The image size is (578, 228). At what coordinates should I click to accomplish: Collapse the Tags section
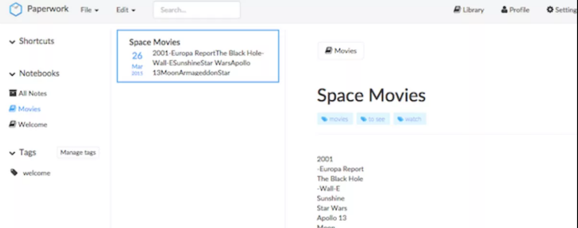[x=23, y=152]
